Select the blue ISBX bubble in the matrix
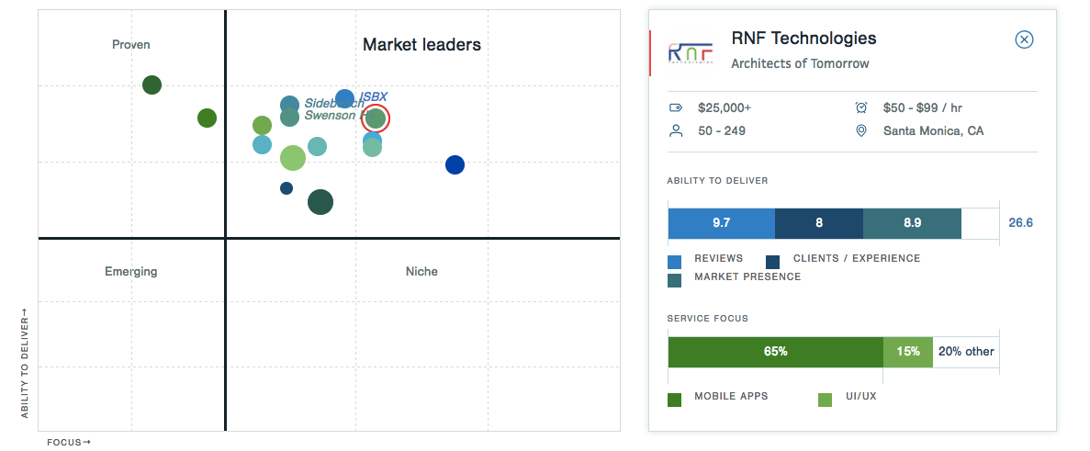The width and height of the screenshot is (1090, 451). click(x=344, y=99)
